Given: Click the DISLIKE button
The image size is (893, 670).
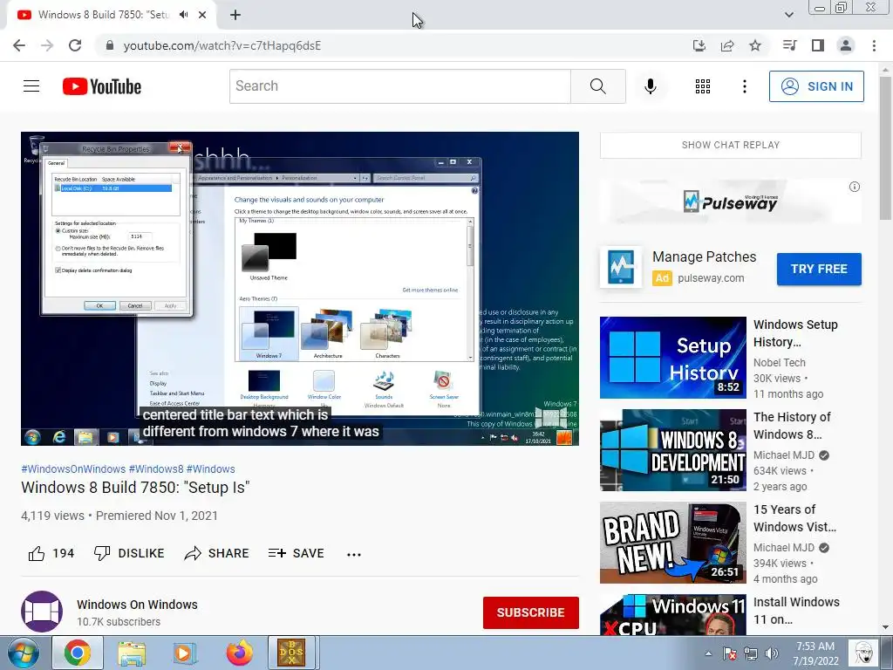Looking at the screenshot, I should [x=129, y=553].
